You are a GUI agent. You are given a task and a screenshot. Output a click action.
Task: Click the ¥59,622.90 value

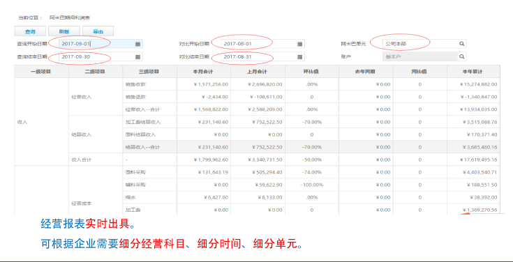coord(268,185)
